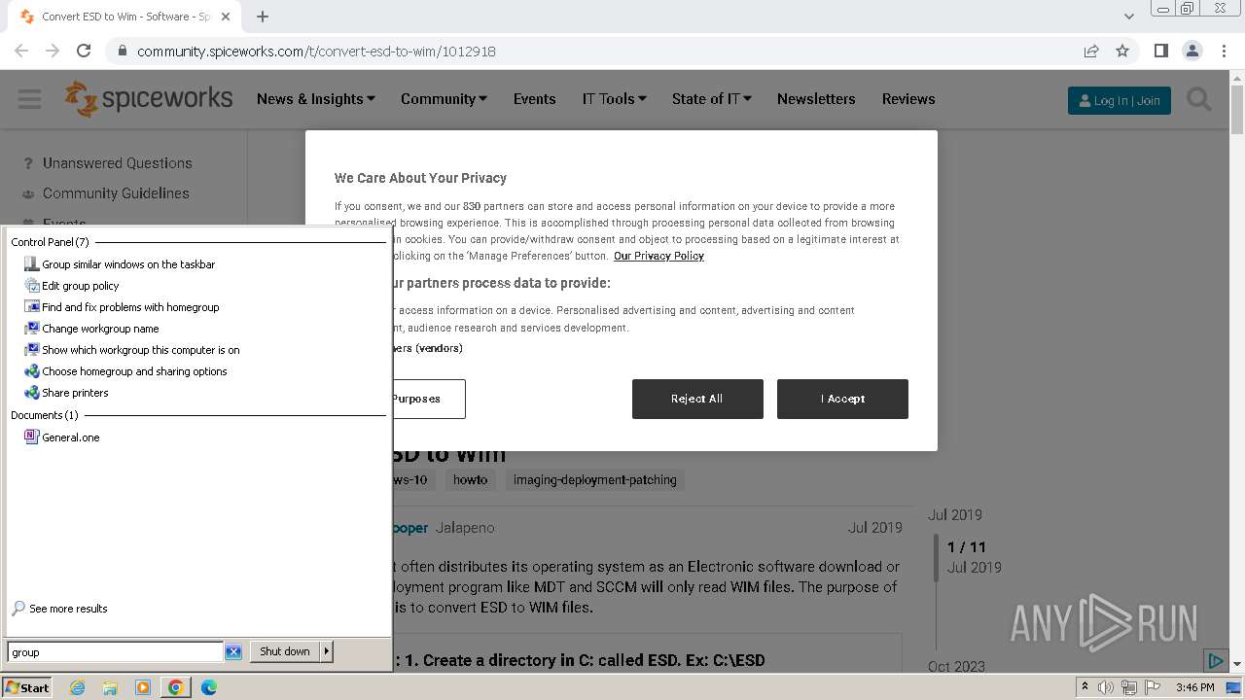Click the taskbar clock 3:46 PM
This screenshot has width=1245, height=700.
coord(1194,687)
